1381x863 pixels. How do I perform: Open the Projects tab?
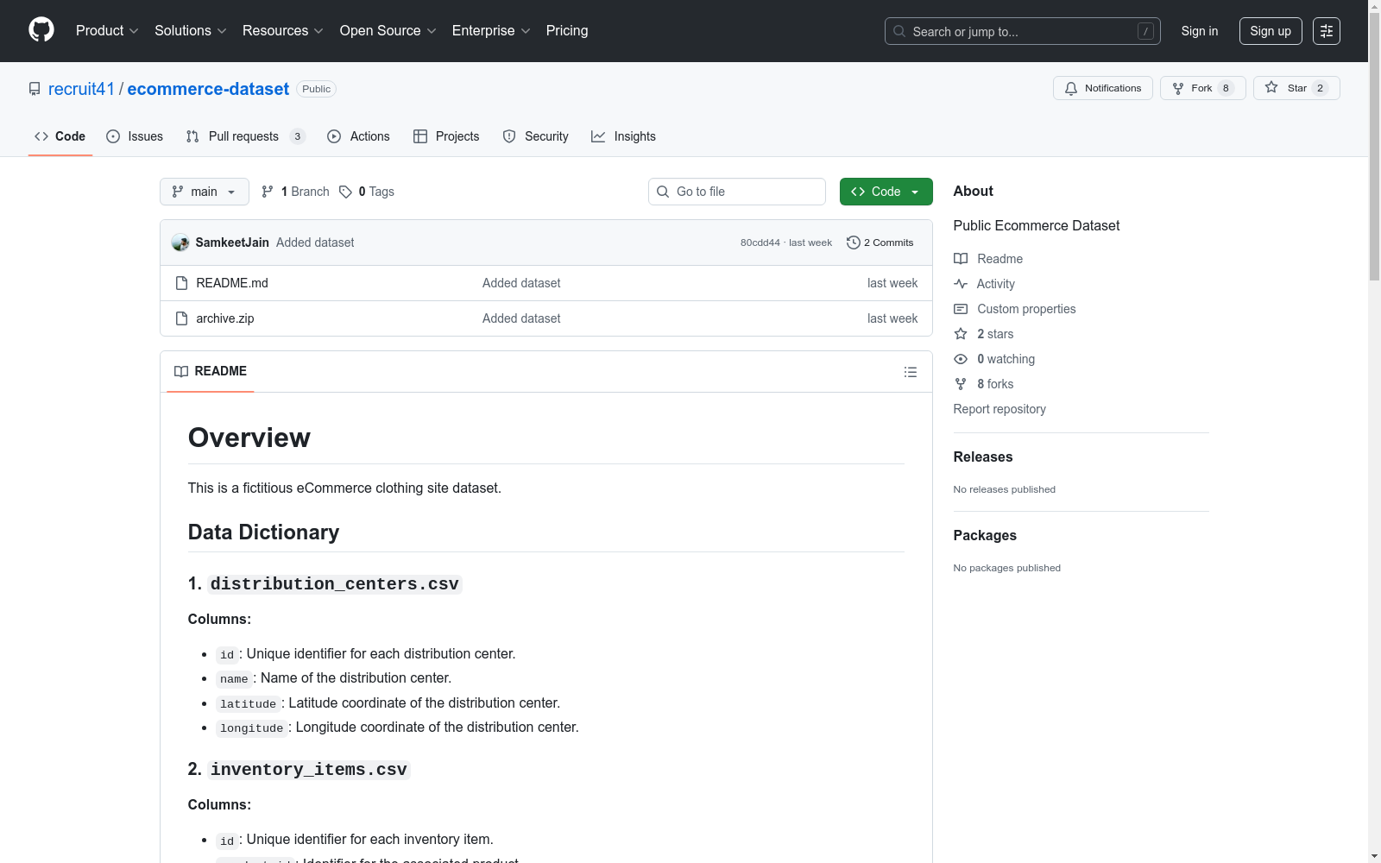point(446,136)
